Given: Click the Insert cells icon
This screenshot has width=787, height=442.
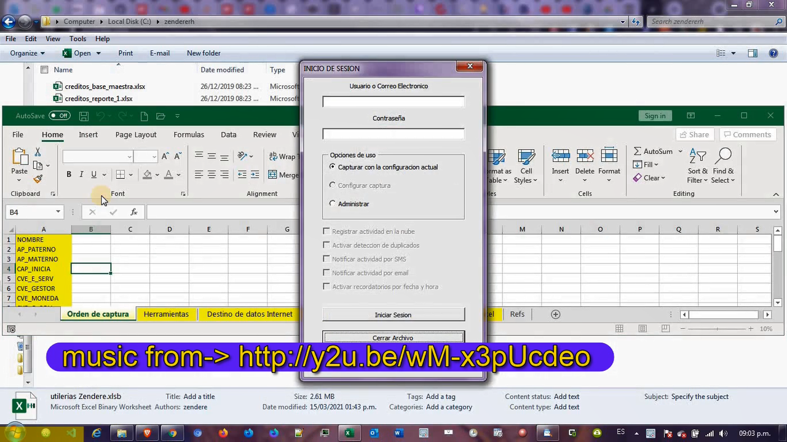Looking at the screenshot, I should 560,160.
